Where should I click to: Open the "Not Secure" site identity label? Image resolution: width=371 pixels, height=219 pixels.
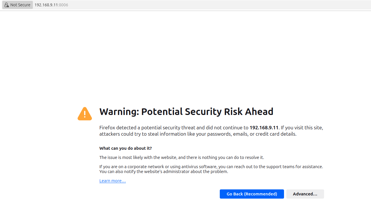tap(20, 5)
